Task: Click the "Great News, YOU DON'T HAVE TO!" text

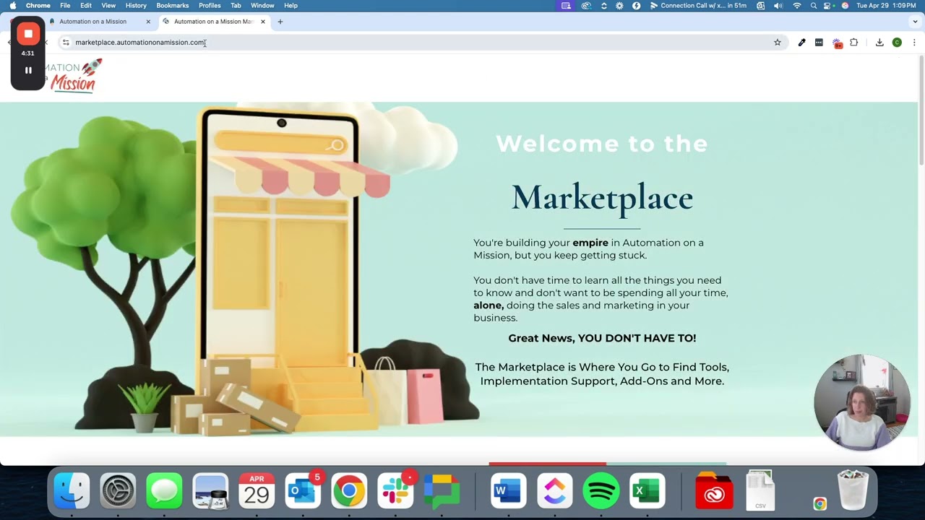Action: coord(602,338)
